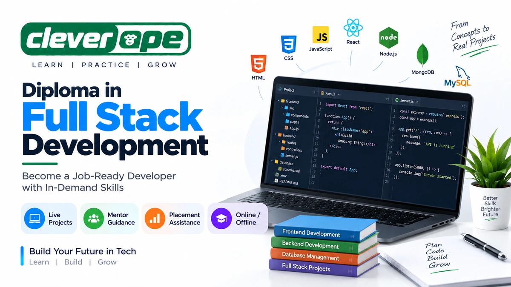The image size is (511, 287).
Task: Collapse the src folder chevron
Action: click(x=282, y=107)
